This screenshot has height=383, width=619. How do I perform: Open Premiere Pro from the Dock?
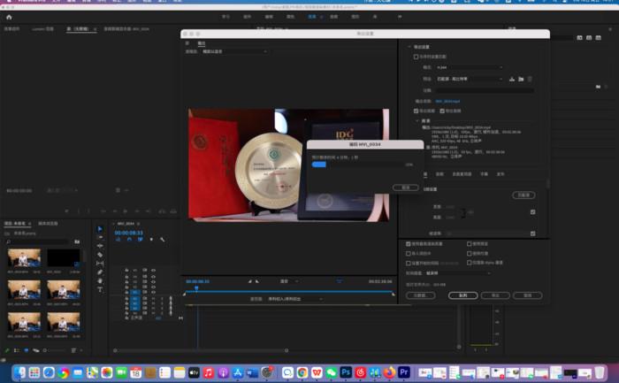(404, 372)
